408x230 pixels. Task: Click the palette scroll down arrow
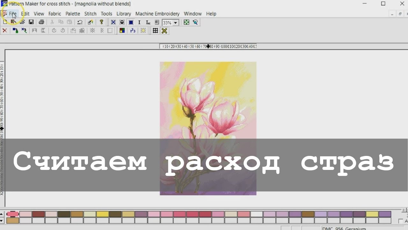(2, 220)
